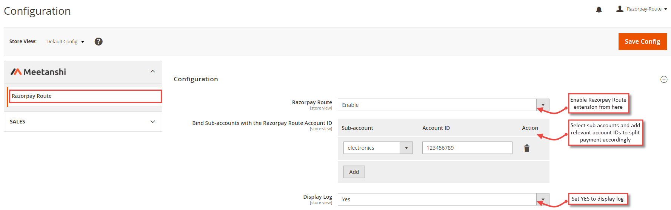The height and width of the screenshot is (210, 671).
Task: Click the Save Config button
Action: (642, 41)
